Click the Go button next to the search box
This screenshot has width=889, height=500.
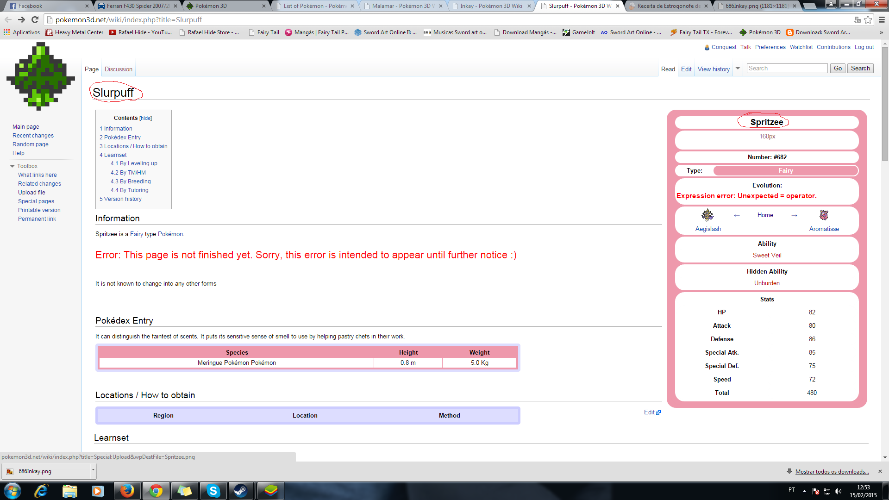[x=838, y=69]
